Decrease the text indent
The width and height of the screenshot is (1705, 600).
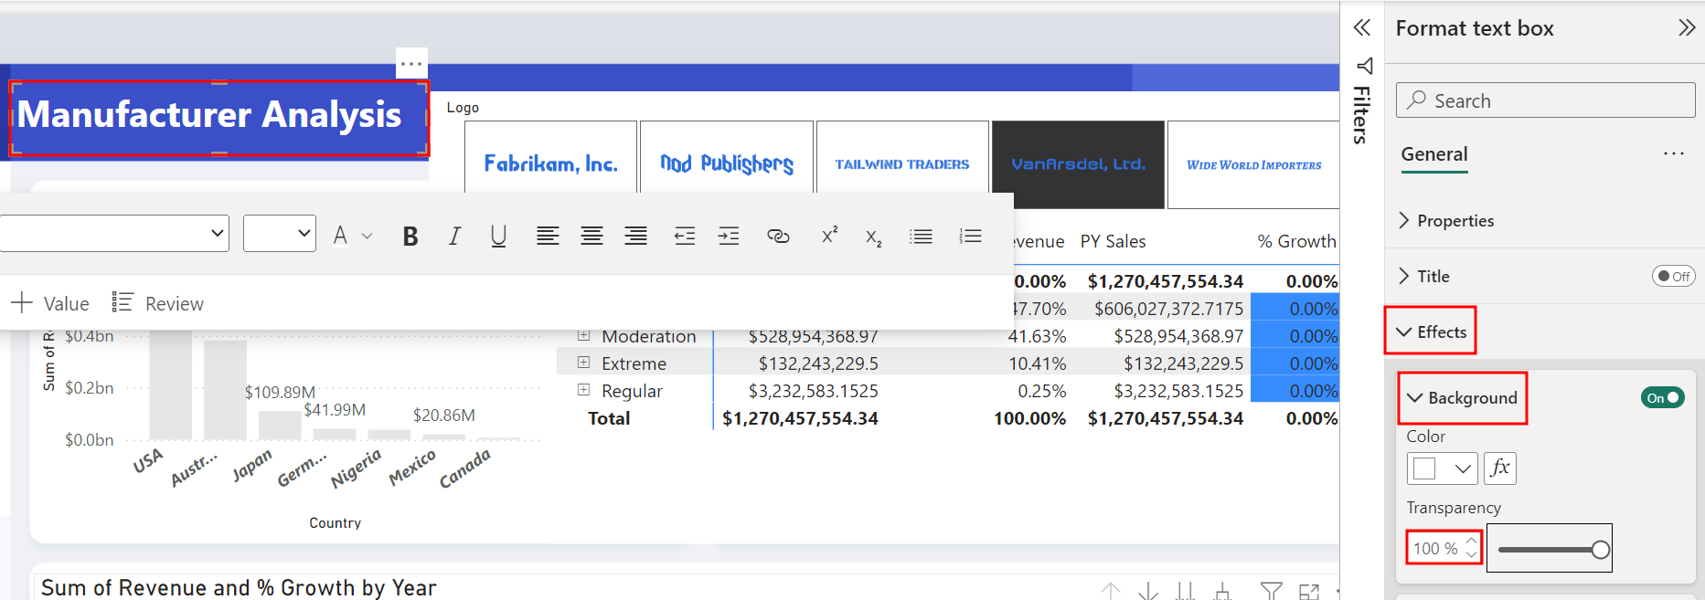coord(685,237)
